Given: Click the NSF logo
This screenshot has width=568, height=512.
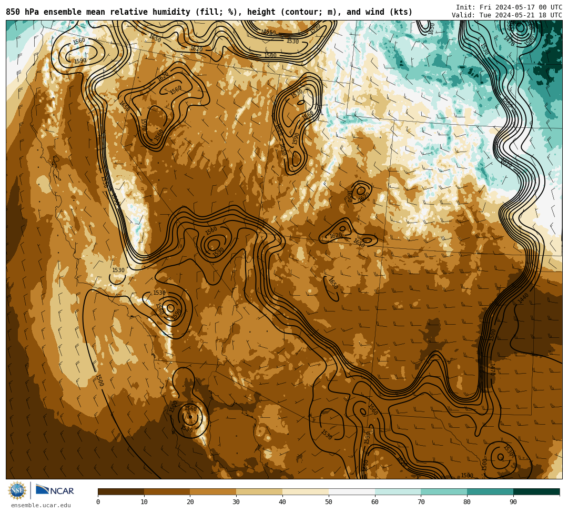Looking at the screenshot, I should [x=17, y=490].
